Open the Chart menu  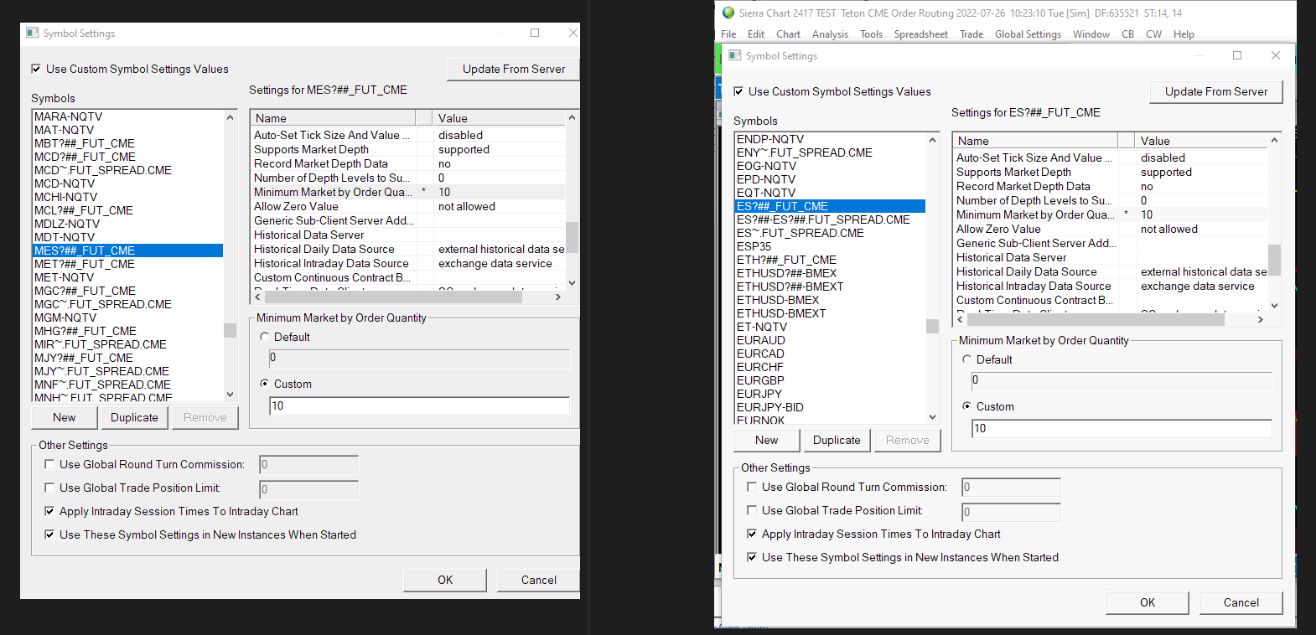click(788, 34)
